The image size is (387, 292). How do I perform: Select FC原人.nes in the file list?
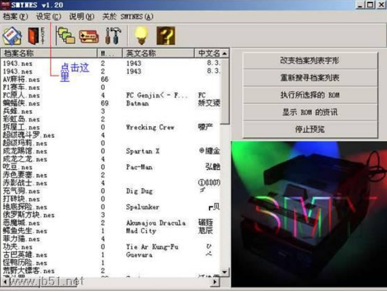[21, 95]
